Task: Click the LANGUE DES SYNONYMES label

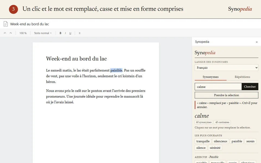Action: tap(211, 62)
